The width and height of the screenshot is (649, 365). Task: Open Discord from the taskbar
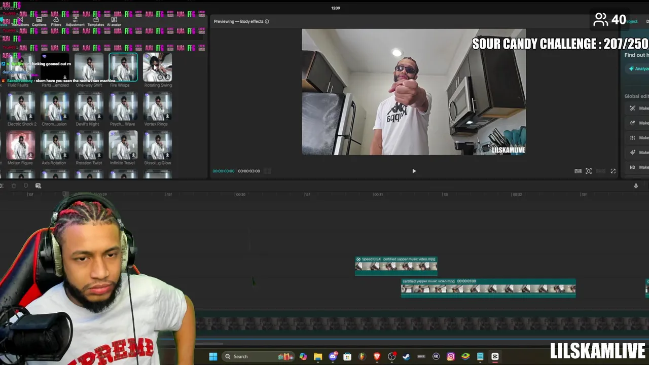click(333, 356)
